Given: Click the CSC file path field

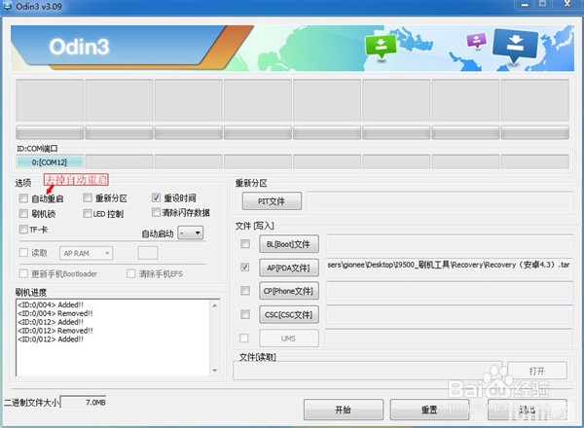Looking at the screenshot, I should tap(450, 314).
